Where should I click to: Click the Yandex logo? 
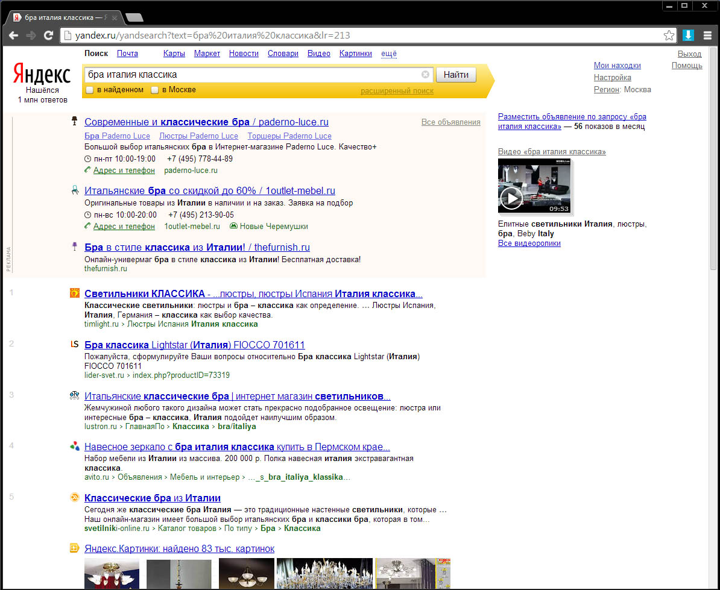point(42,74)
